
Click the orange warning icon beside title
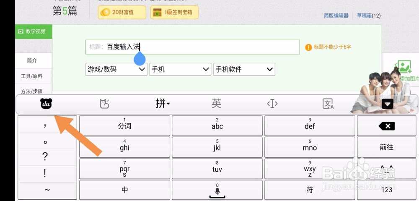click(308, 47)
